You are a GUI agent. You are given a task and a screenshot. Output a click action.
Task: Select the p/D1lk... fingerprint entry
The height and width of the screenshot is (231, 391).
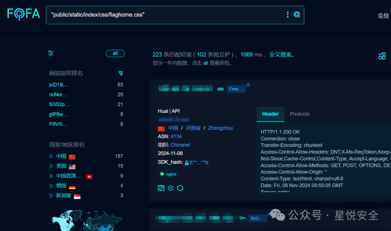59,85
